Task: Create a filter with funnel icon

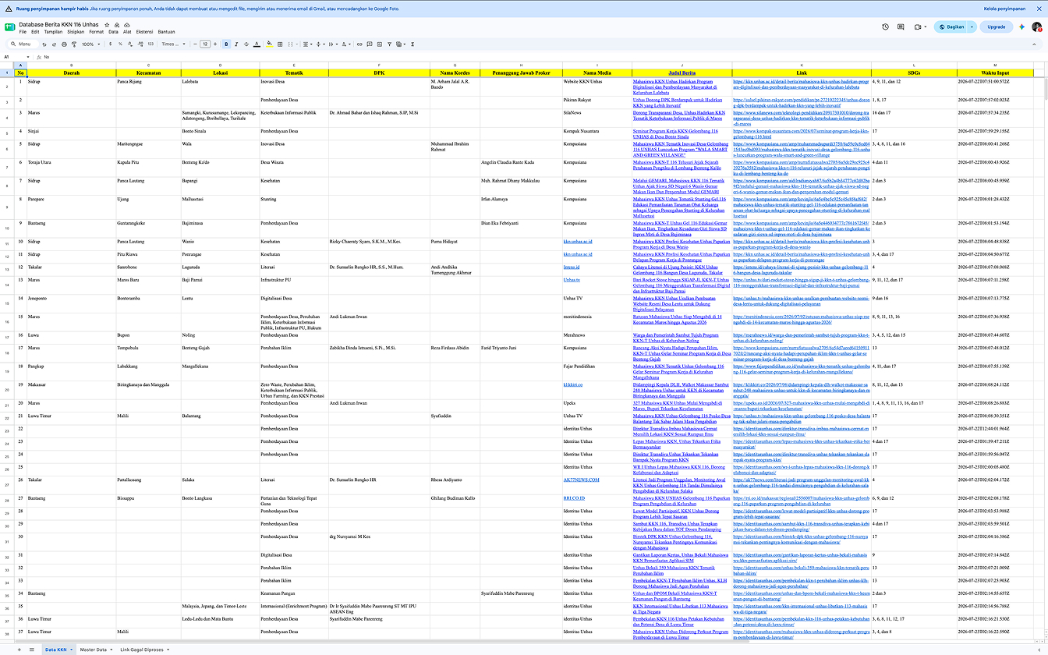Action: tap(389, 44)
